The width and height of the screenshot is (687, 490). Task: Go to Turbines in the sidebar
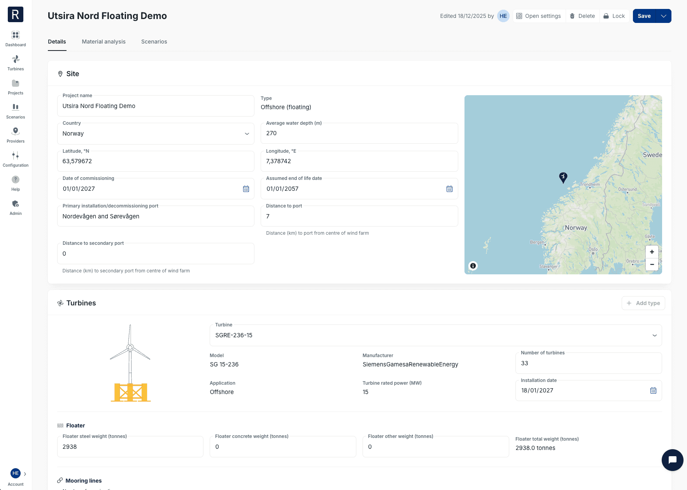[x=16, y=59]
